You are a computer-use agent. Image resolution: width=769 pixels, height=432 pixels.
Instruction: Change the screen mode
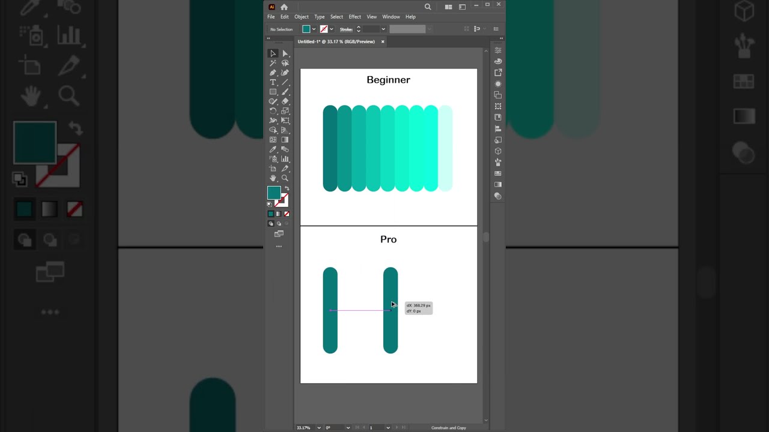279,234
